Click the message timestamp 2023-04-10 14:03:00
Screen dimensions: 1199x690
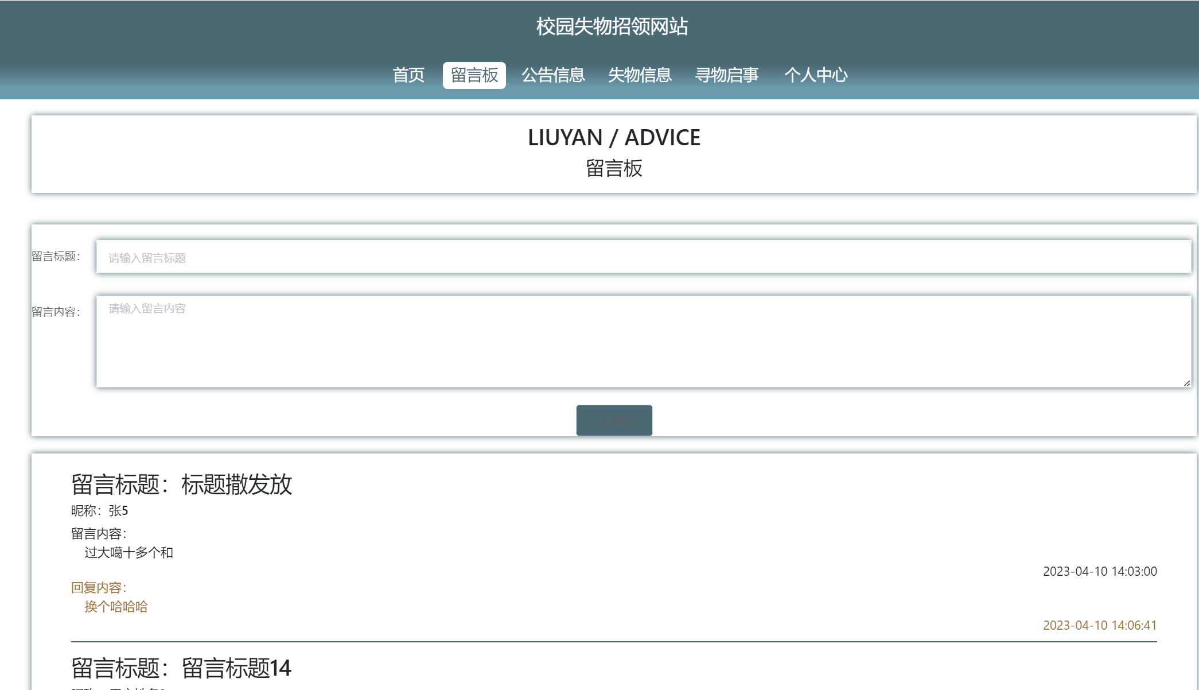click(x=1099, y=572)
